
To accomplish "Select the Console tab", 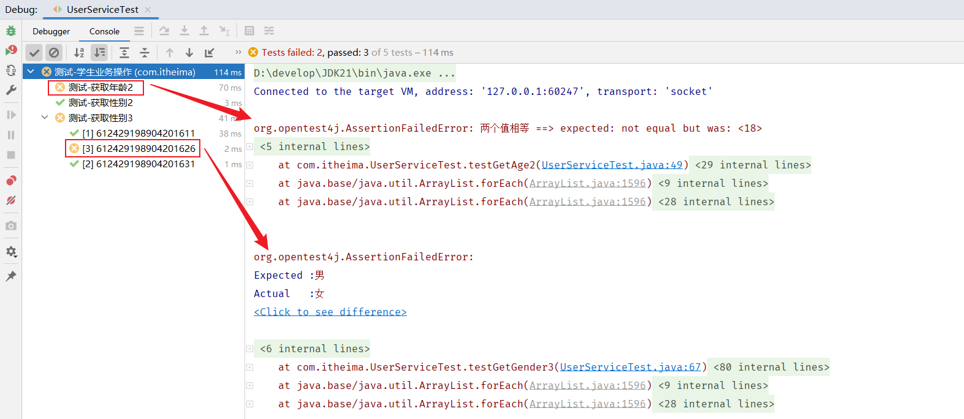I will pos(104,31).
